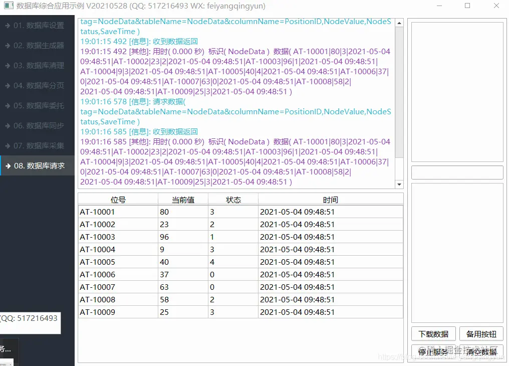Click status 4 in AT-10005 row
This screenshot has width=509, height=366.
233,262
